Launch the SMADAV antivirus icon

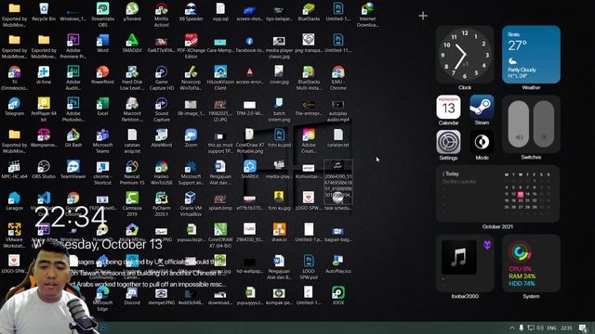click(x=132, y=43)
